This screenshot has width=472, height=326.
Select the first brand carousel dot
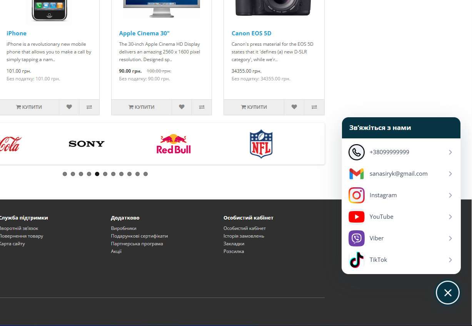65,174
